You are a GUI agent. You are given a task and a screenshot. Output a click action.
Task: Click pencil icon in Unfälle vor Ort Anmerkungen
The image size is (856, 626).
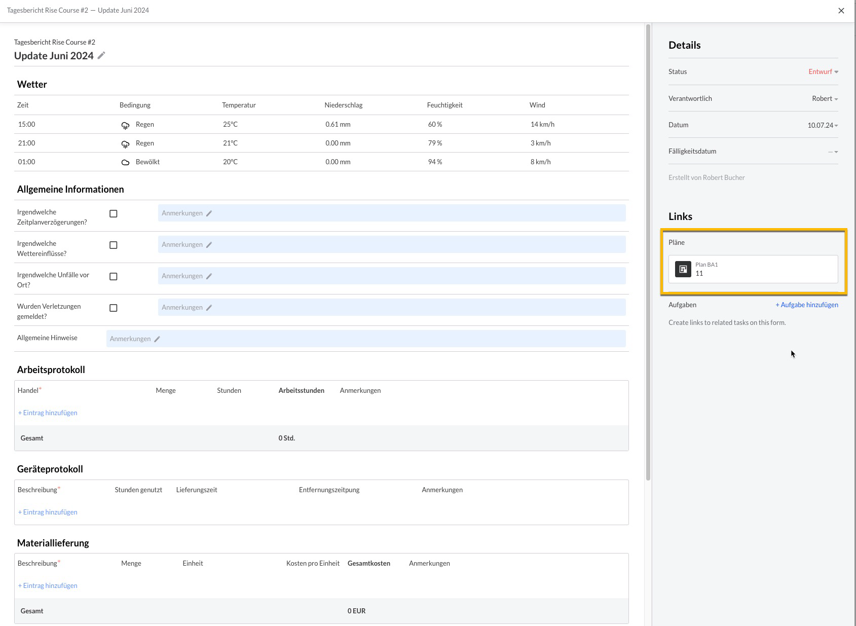point(209,276)
